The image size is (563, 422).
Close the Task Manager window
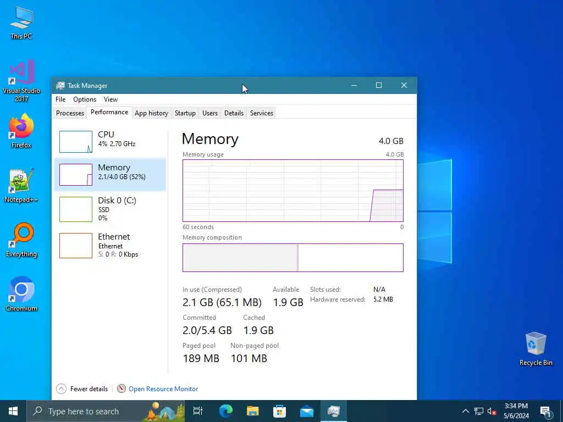tap(404, 85)
